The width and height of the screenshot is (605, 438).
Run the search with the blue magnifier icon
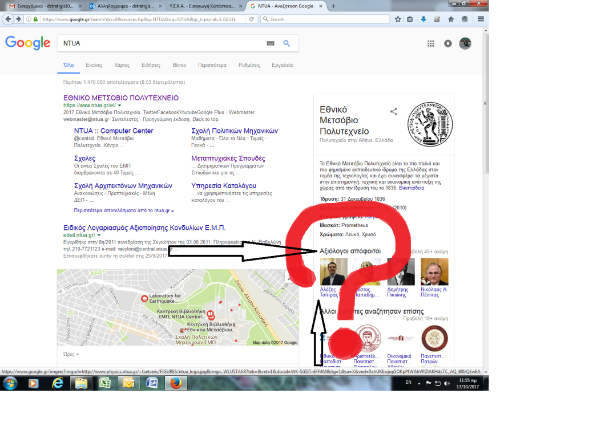coord(287,43)
